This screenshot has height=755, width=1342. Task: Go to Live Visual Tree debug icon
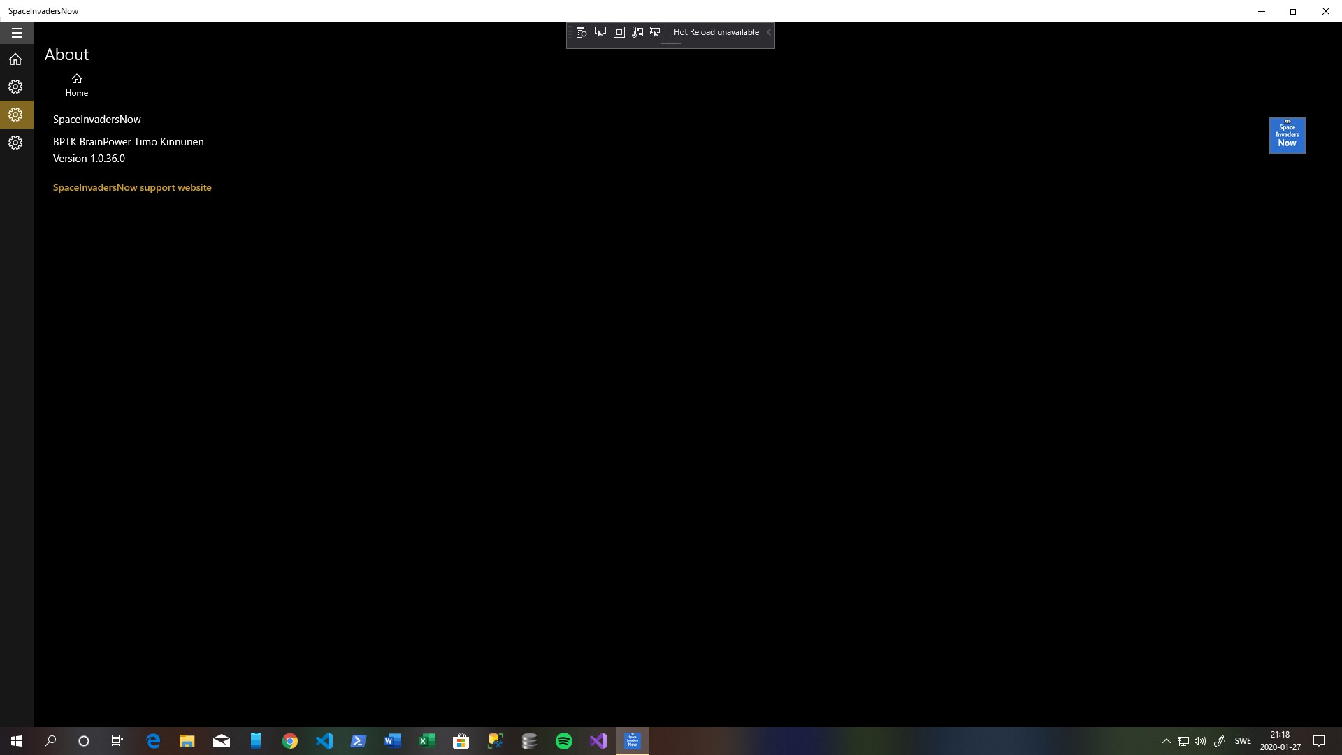click(x=582, y=32)
